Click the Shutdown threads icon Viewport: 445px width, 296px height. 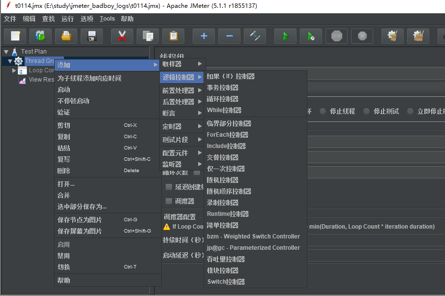[x=362, y=36]
